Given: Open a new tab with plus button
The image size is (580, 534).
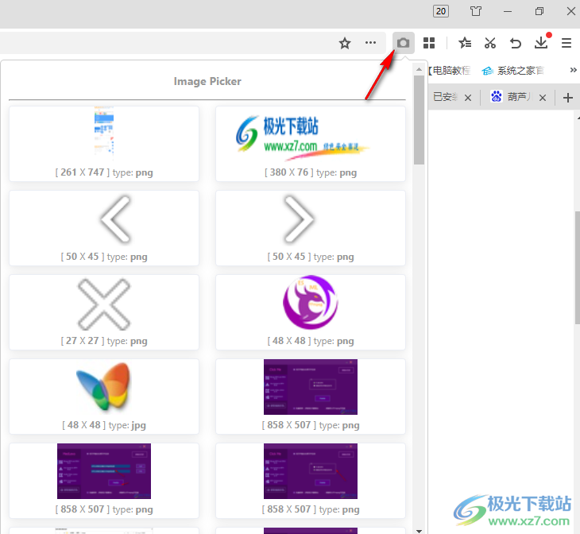Looking at the screenshot, I should pyautogui.click(x=568, y=98).
